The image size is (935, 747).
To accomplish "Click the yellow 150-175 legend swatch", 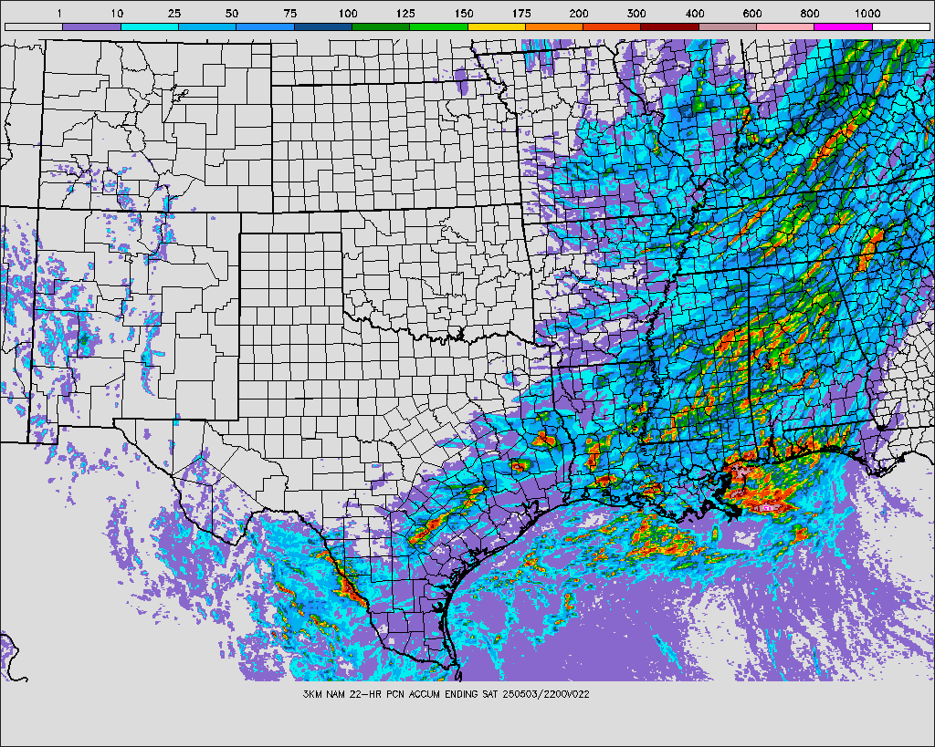I will 497,26.
